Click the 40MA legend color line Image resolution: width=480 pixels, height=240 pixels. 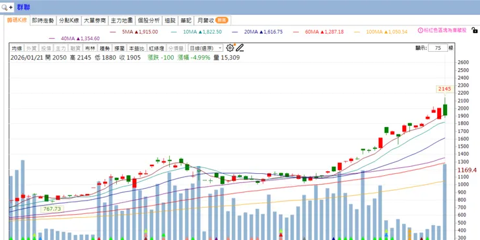(x=52, y=38)
